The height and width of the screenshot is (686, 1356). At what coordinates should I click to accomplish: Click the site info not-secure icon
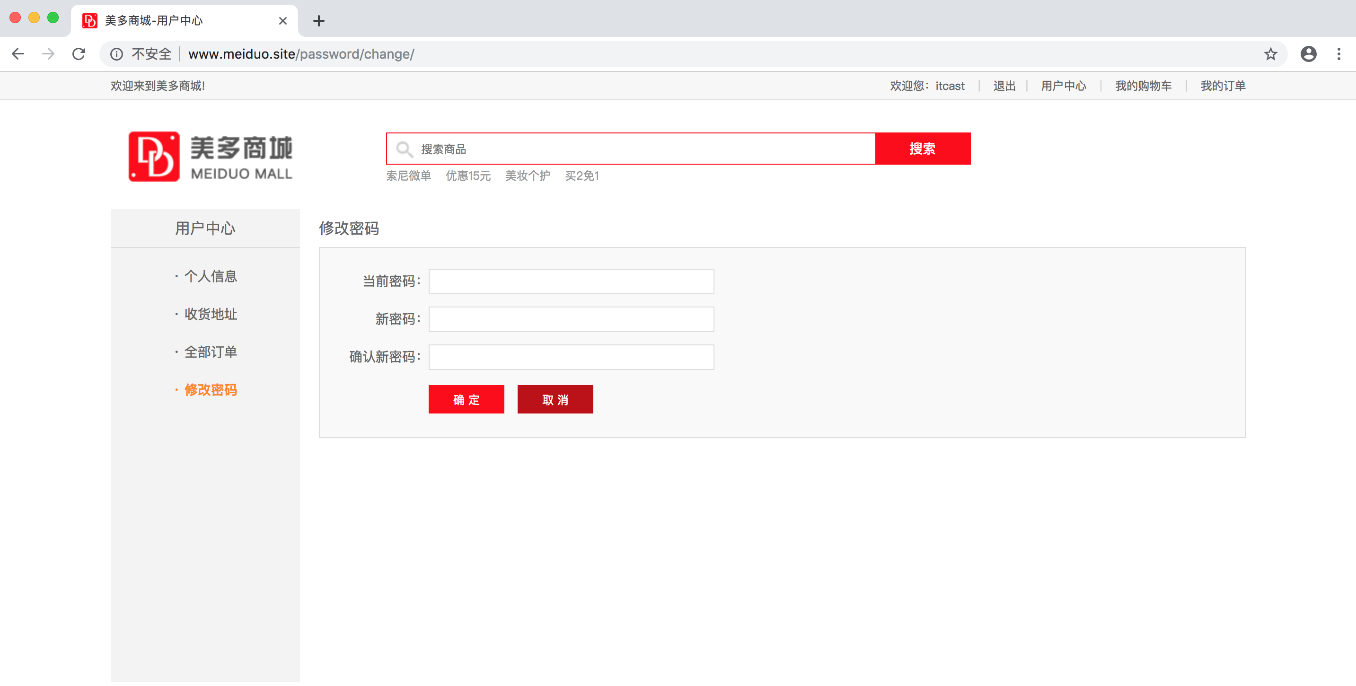[116, 54]
